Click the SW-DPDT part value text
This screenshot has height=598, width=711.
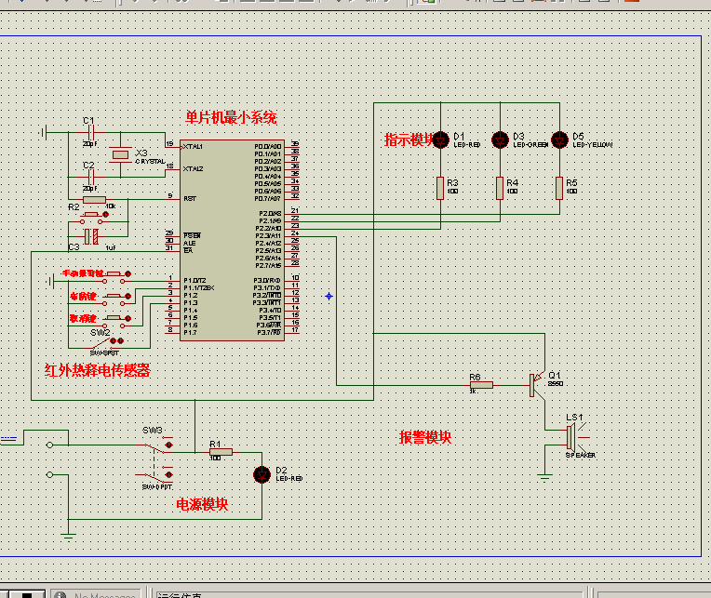tap(157, 487)
